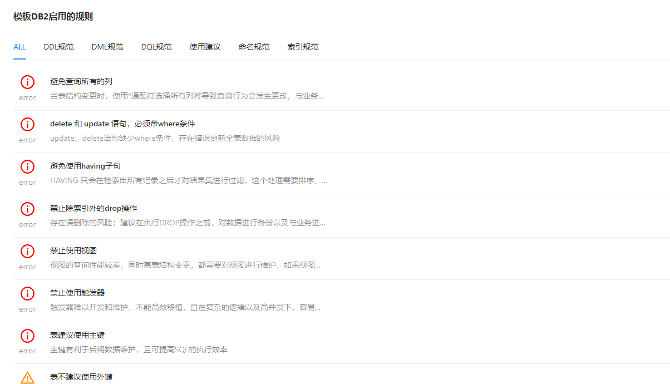This screenshot has width=670, height=384.
Task: Click error icon for 禁止使用视图 rule
Action: click(x=27, y=251)
